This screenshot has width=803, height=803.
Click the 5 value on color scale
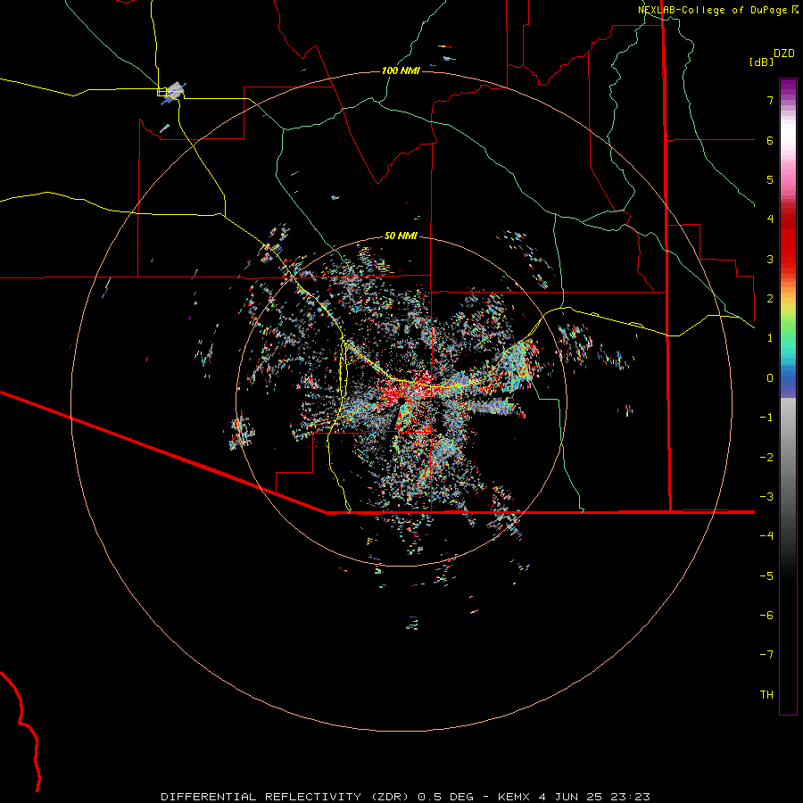click(770, 179)
